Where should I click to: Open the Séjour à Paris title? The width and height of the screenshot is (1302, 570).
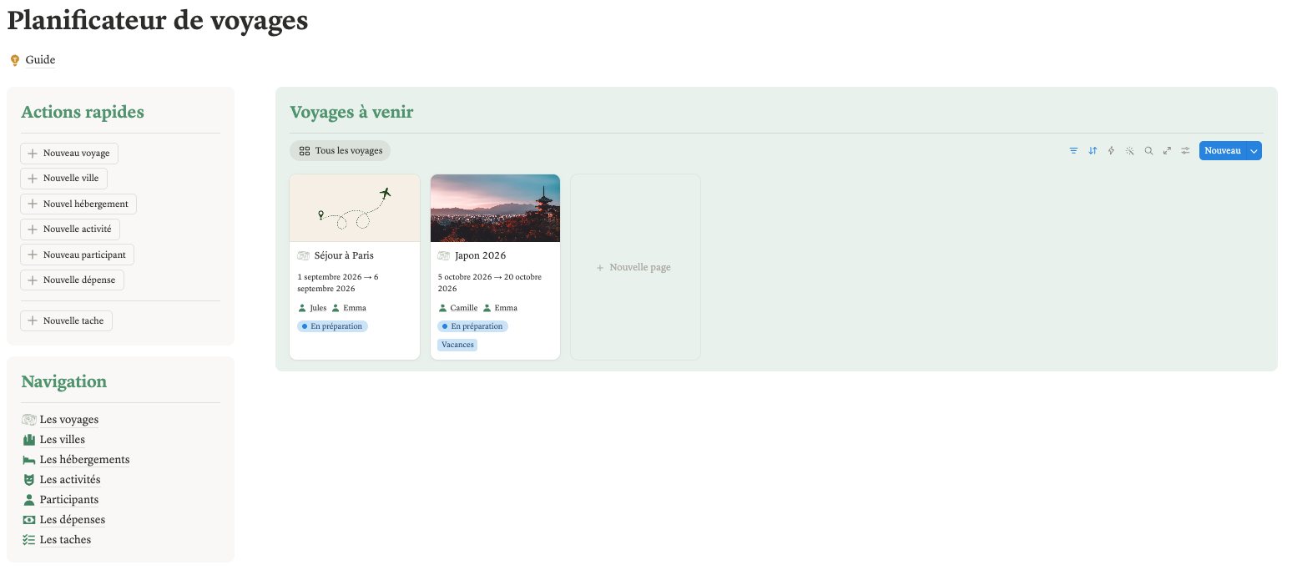pos(344,255)
